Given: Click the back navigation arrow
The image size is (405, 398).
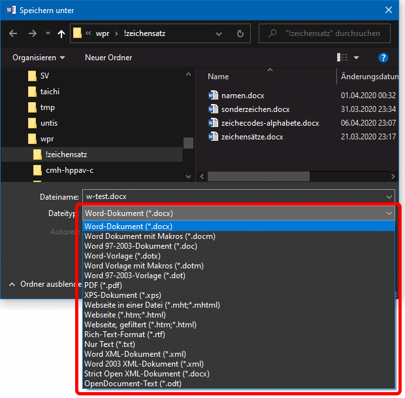Looking at the screenshot, I should tap(14, 33).
